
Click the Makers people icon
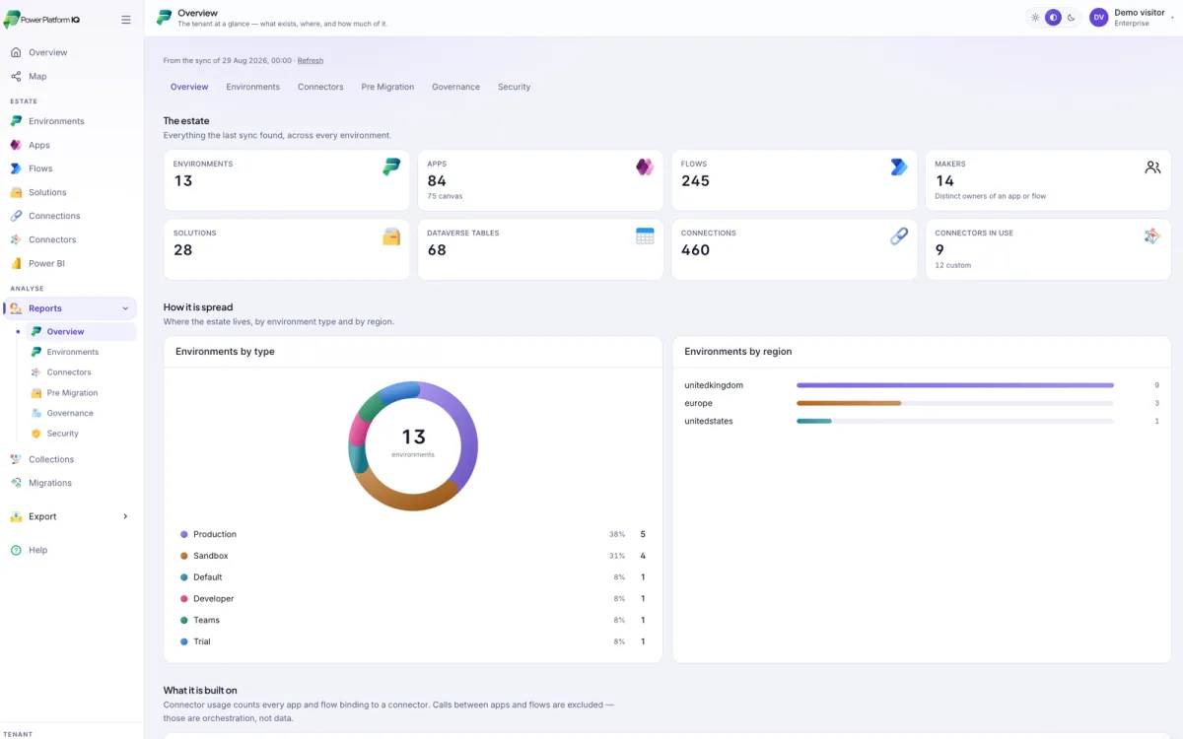[1152, 168]
